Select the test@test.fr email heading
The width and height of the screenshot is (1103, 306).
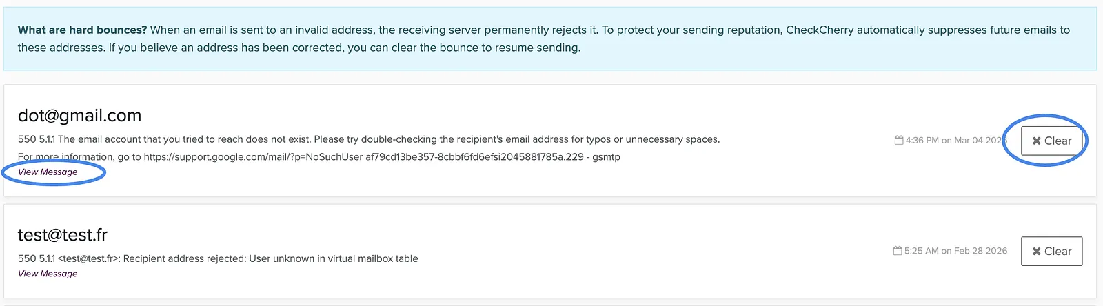click(63, 235)
